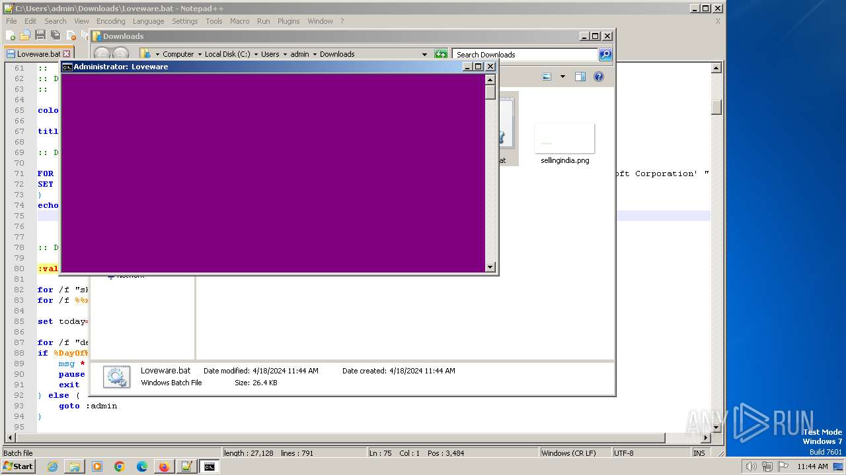Expand the dropdown arrow after Computer breadcrumb
This screenshot has height=475, width=846.
click(199, 54)
